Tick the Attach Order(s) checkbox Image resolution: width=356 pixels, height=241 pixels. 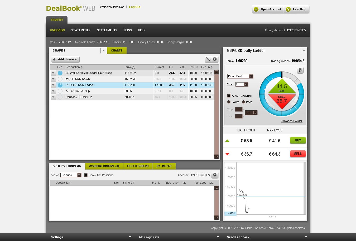229,96
